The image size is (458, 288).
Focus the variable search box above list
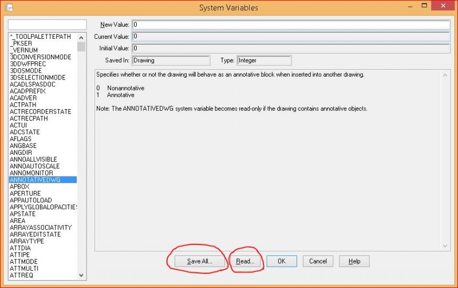[x=48, y=25]
